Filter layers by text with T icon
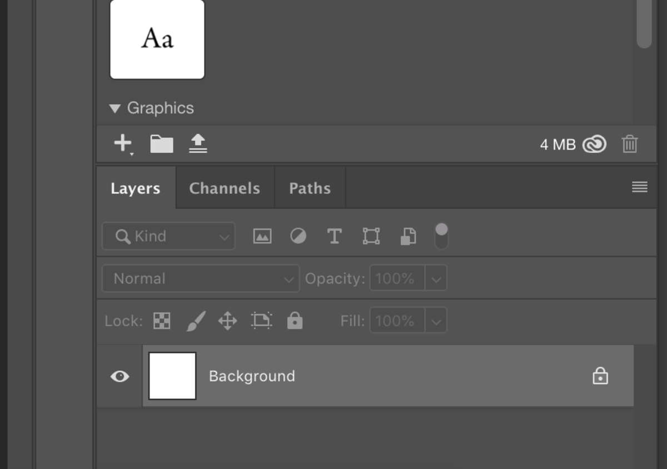667x469 pixels. coord(334,236)
